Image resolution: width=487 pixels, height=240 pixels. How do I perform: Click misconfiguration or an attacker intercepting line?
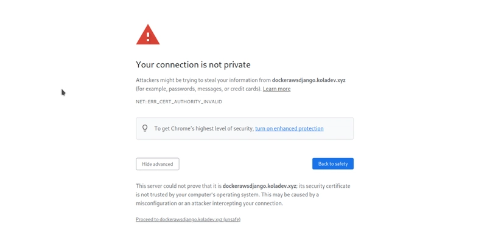pyautogui.click(x=209, y=204)
